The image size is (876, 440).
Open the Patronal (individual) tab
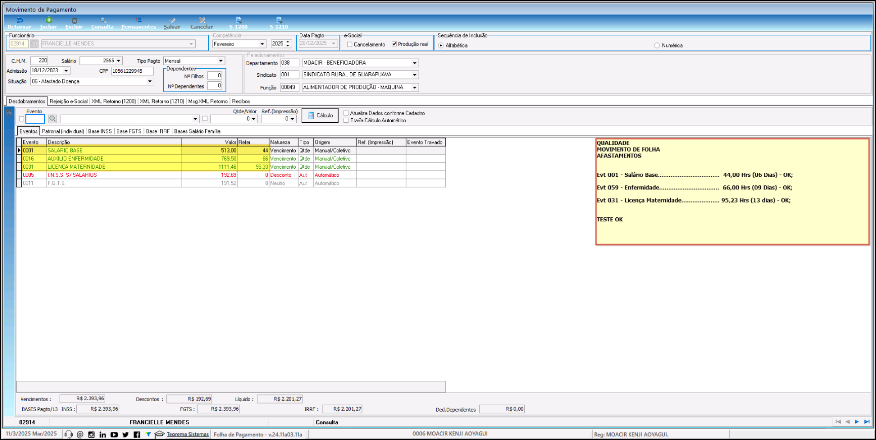click(63, 131)
